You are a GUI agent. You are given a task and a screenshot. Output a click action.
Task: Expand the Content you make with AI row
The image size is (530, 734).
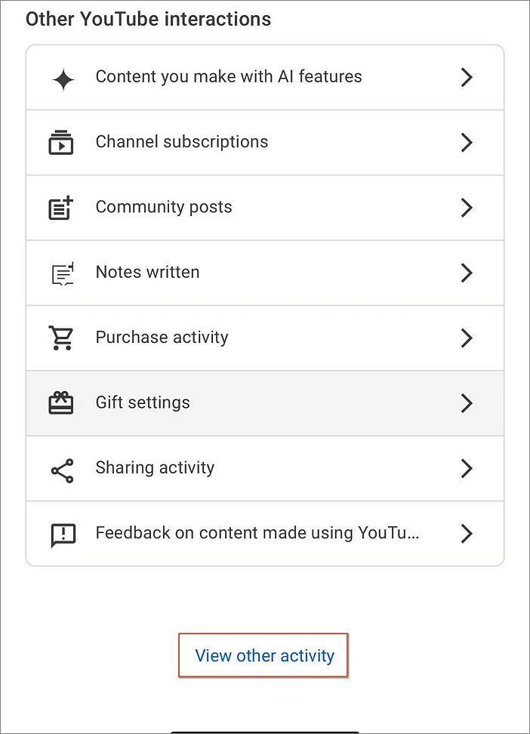(x=467, y=77)
